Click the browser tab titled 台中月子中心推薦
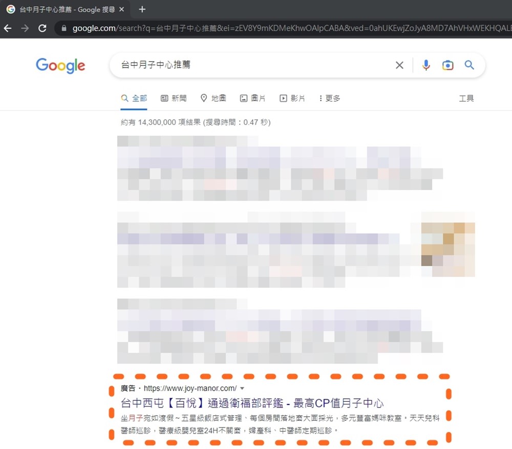Viewport: 512px width, 449px height. pos(65,9)
